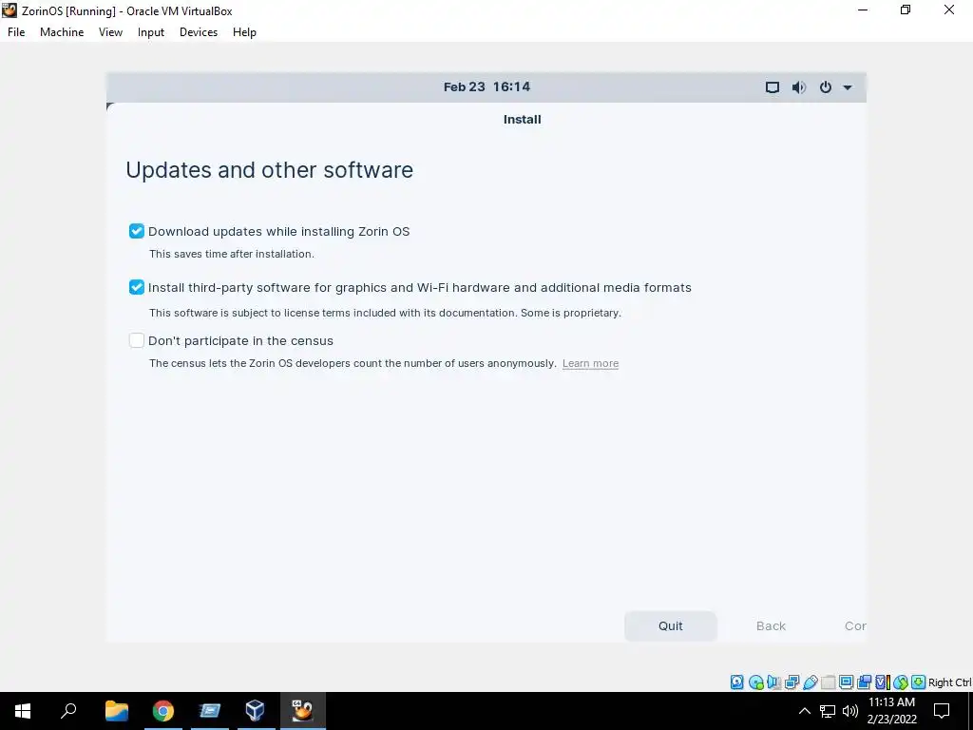This screenshot has height=730, width=973.
Task: Switch to running ZorinOS VM taskbar icon
Action: pos(302,711)
